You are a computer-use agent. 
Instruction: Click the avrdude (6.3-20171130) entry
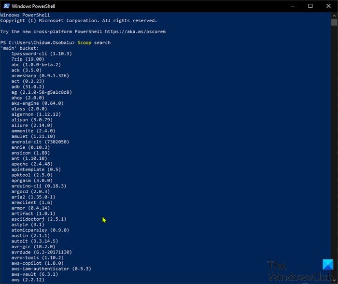click(x=42, y=252)
